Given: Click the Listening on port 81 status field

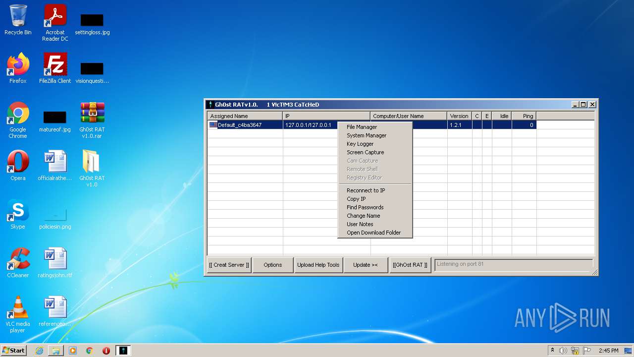Looking at the screenshot, I should [x=514, y=264].
